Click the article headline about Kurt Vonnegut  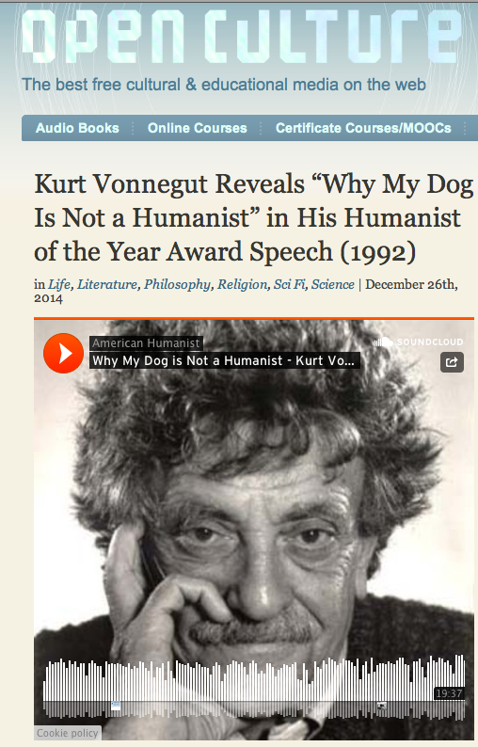pos(253,217)
